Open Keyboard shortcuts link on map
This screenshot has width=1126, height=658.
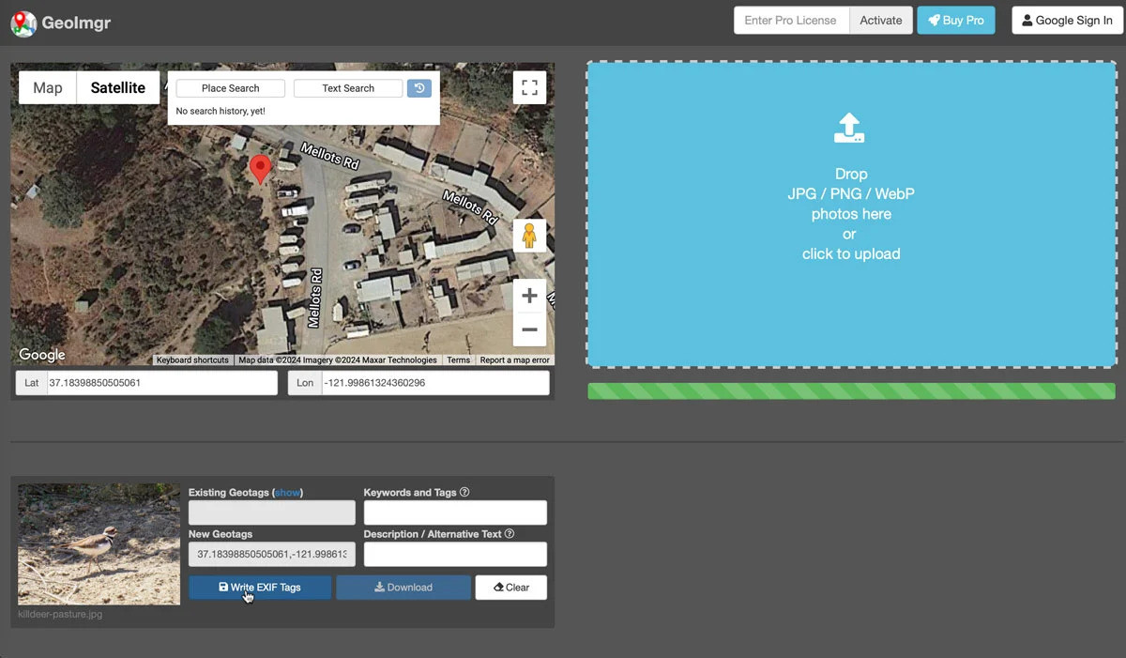point(192,360)
